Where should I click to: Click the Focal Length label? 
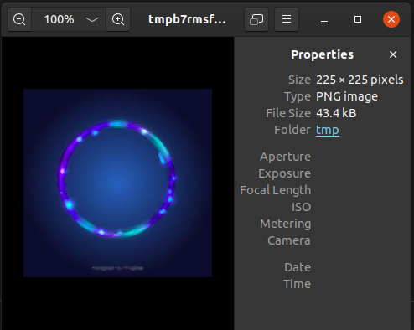point(275,190)
